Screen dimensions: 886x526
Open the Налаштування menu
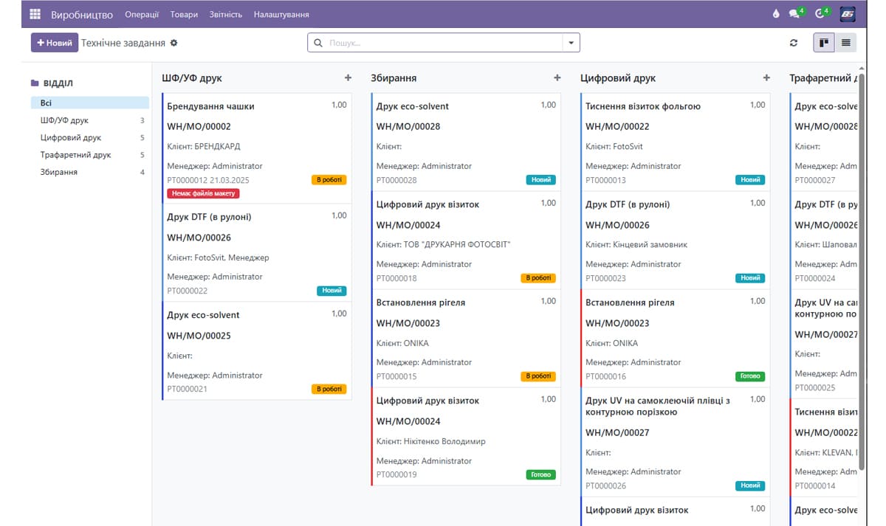[281, 15]
